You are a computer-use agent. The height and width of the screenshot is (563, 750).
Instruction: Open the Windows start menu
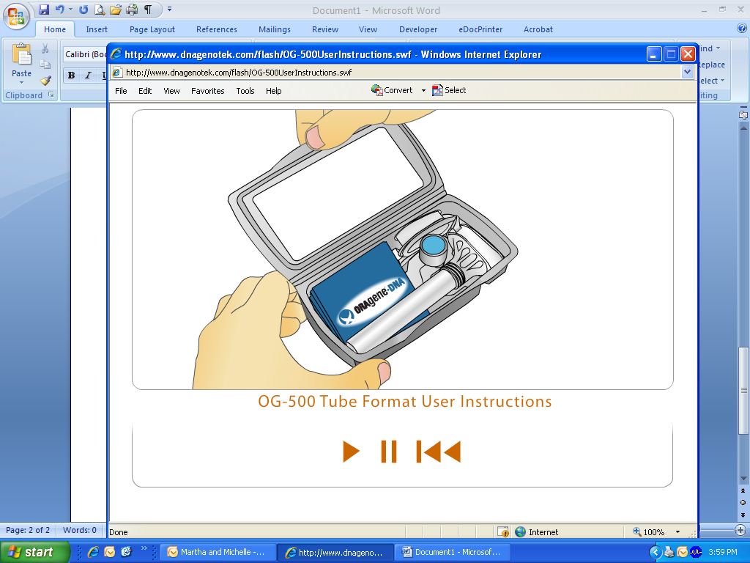(35, 552)
